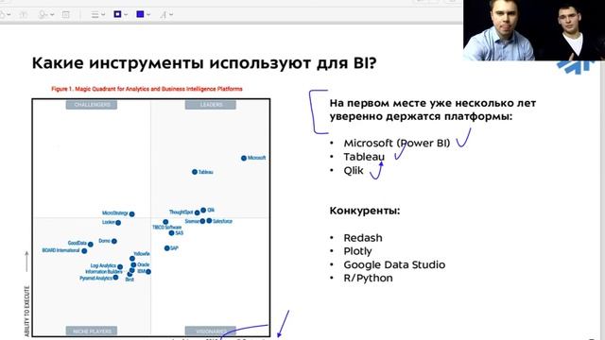Click the faded toolbar icon left of the stamp-shaped icon
605x340 pixels.
point(23,15)
